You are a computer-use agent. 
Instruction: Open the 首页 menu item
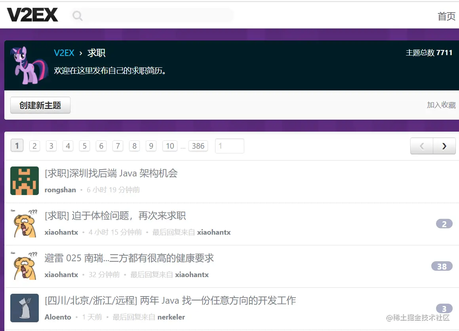(x=446, y=17)
